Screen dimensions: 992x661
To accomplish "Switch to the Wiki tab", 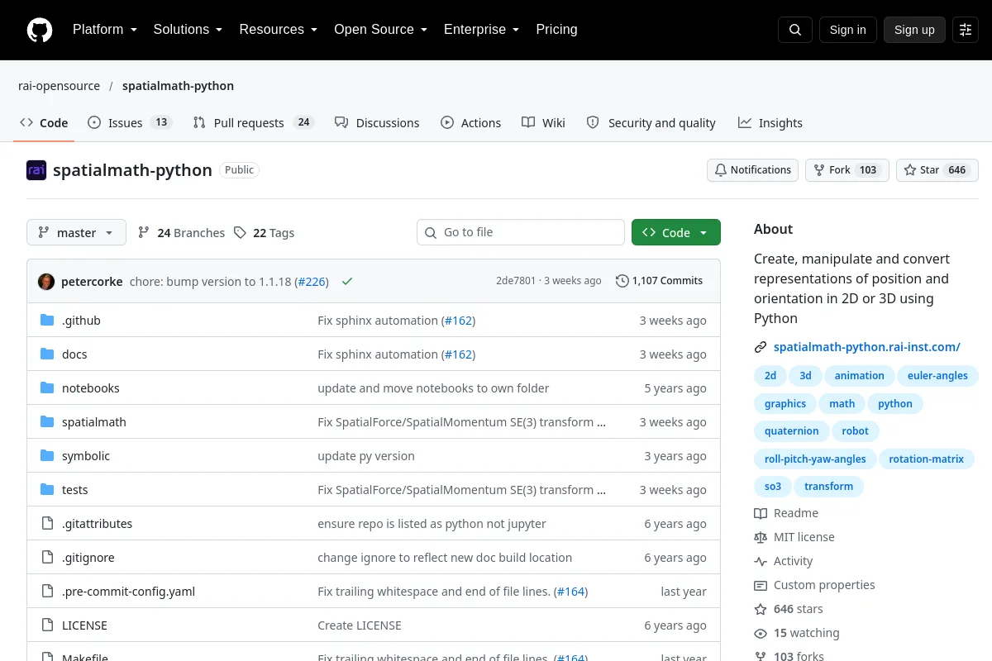I will 543,123.
